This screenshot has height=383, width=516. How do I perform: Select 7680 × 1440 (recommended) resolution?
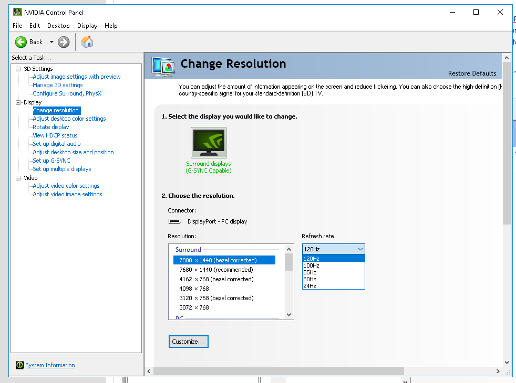[x=216, y=270]
